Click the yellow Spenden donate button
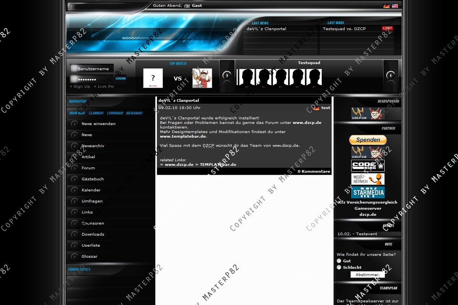The width and height of the screenshot is (458, 305). (368, 140)
